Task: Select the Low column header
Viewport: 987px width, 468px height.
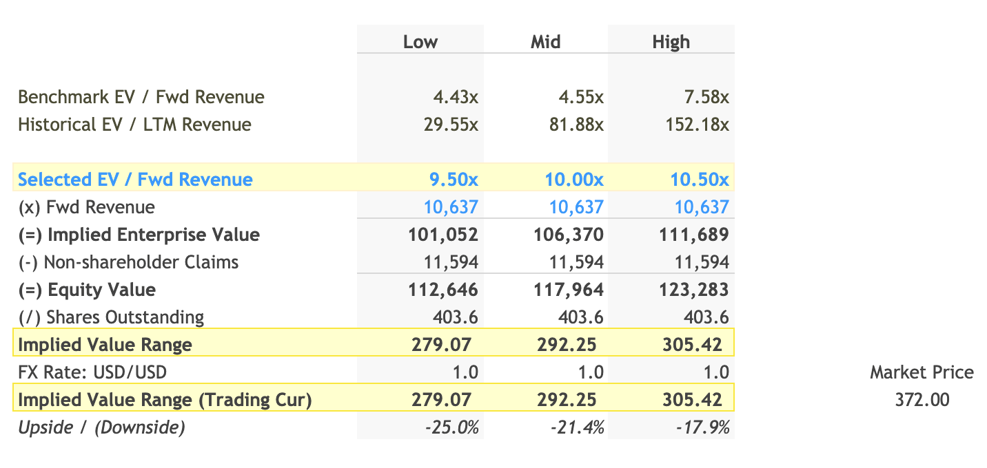Action: (420, 41)
